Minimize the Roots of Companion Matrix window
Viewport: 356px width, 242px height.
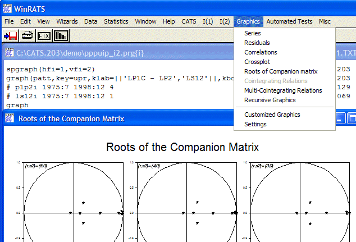[x=340, y=119]
